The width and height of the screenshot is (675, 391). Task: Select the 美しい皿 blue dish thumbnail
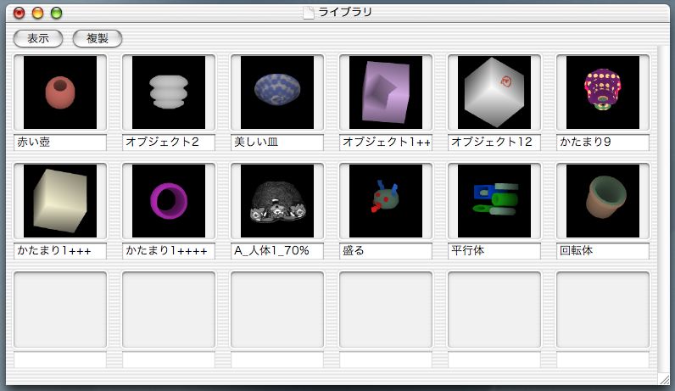click(x=277, y=92)
